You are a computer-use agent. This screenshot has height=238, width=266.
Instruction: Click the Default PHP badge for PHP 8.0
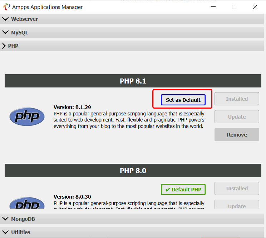183,190
